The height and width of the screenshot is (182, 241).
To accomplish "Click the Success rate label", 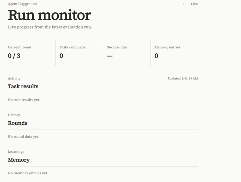I will (117, 47).
